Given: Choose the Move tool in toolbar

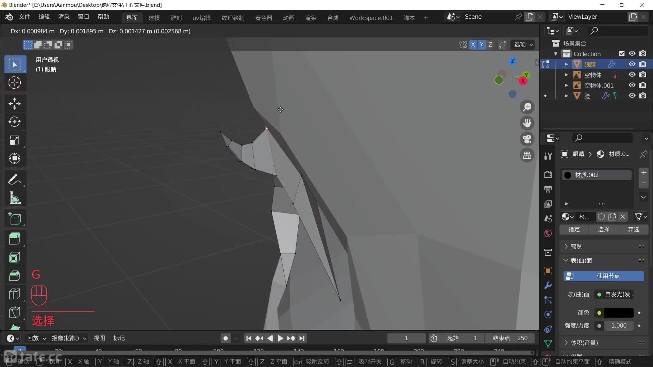Looking at the screenshot, I should [15, 103].
